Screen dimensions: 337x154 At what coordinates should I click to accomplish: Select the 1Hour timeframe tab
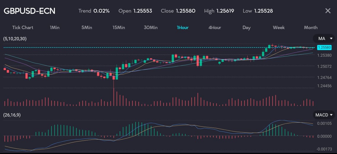(x=183, y=28)
